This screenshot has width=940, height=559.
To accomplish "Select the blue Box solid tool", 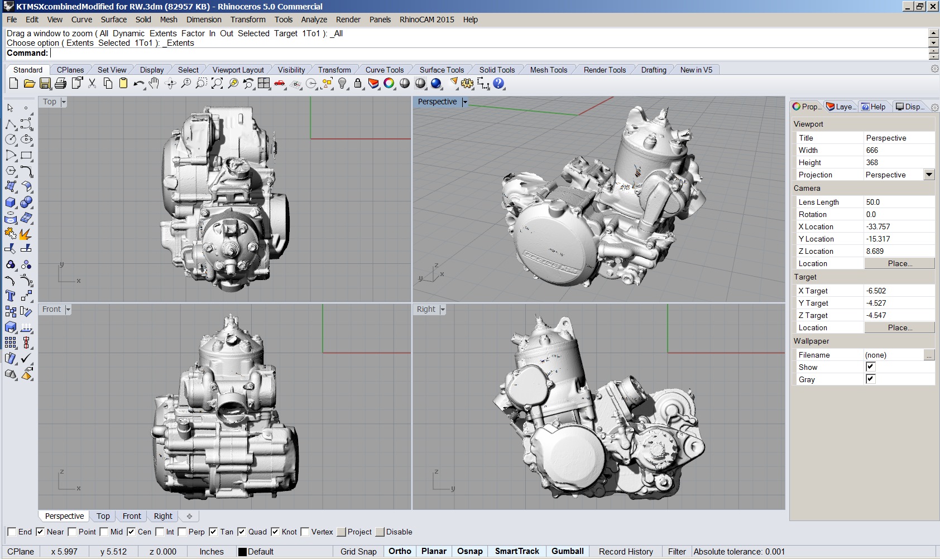I will (11, 202).
